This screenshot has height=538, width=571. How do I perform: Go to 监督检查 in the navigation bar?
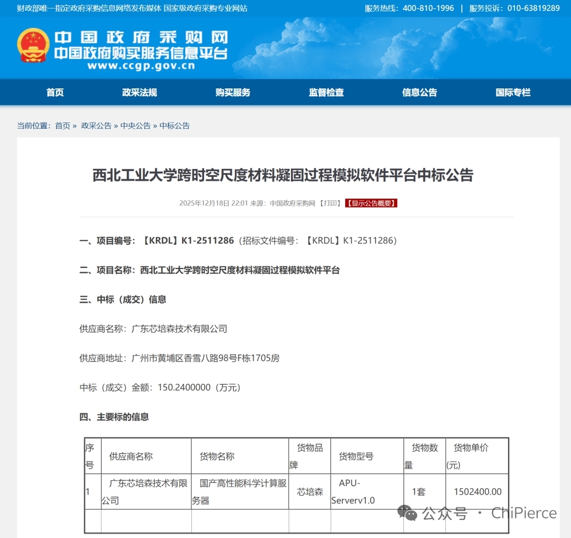(x=326, y=92)
